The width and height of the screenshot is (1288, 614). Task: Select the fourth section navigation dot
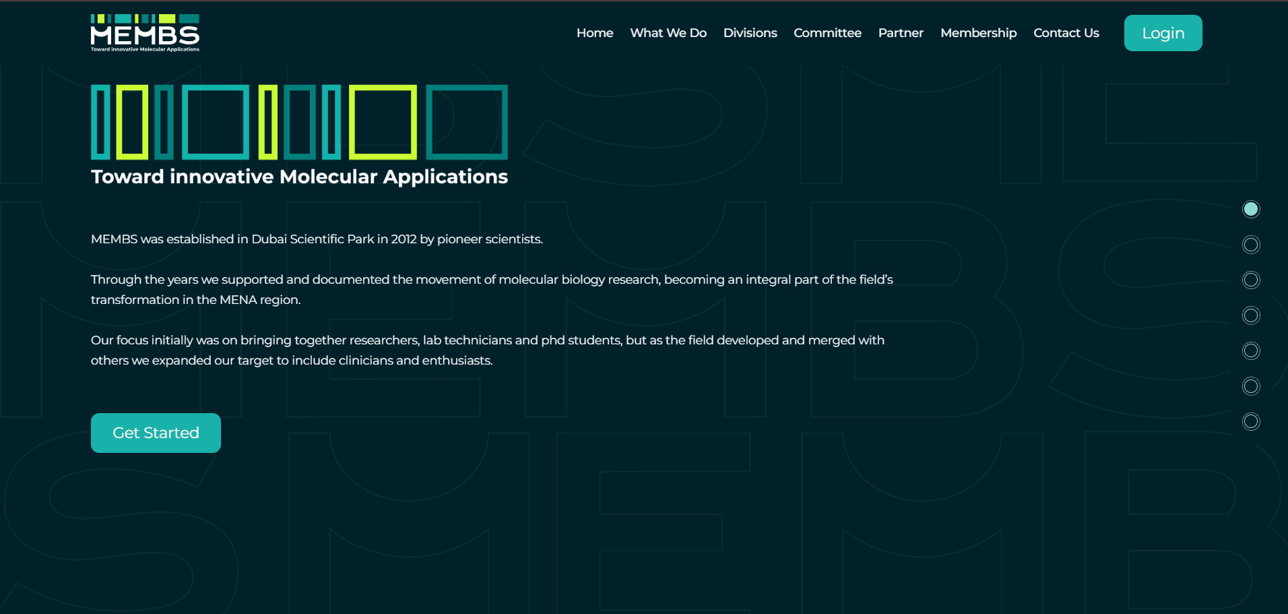click(x=1251, y=315)
